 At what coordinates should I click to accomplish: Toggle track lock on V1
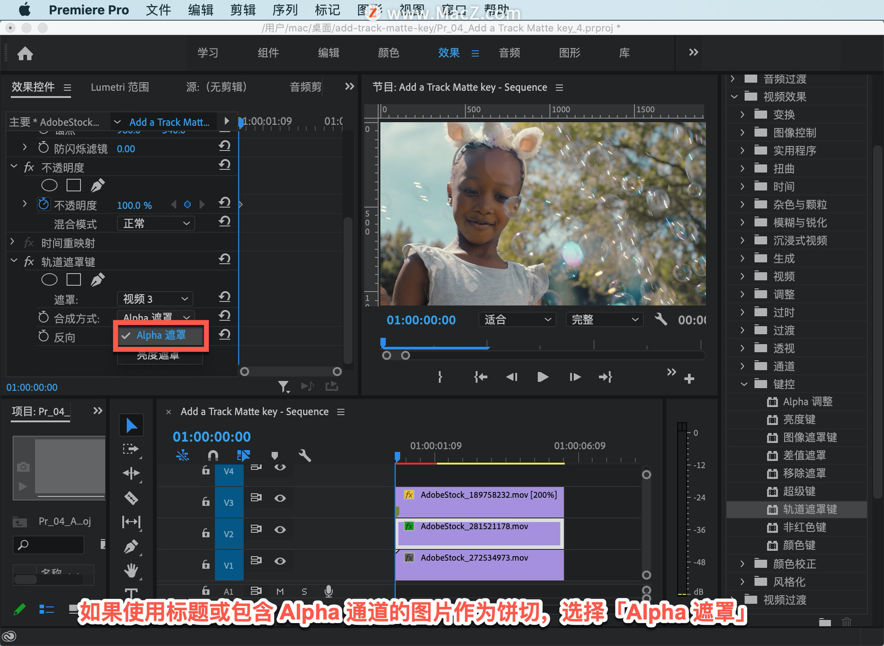pyautogui.click(x=206, y=564)
